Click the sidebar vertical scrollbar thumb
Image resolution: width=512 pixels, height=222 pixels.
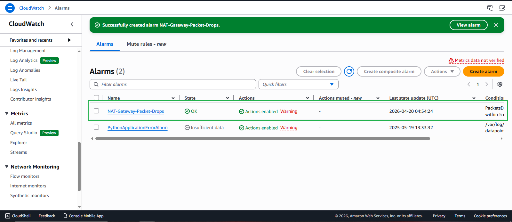pyautogui.click(x=79, y=167)
